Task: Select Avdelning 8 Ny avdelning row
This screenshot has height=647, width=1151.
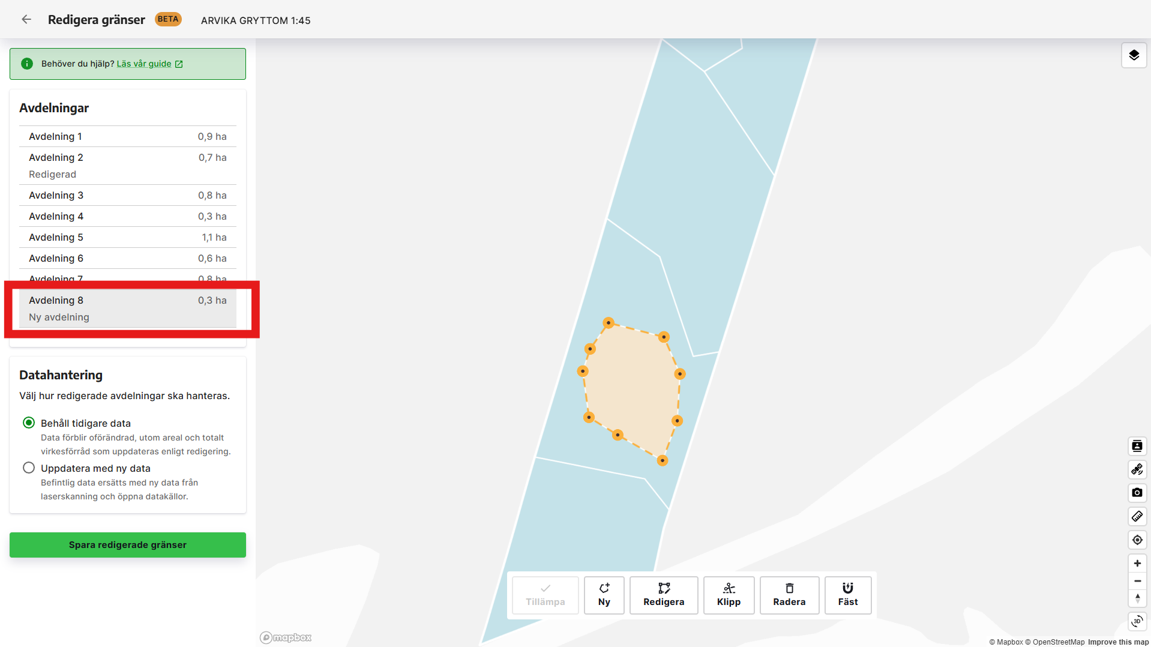Action: point(128,308)
